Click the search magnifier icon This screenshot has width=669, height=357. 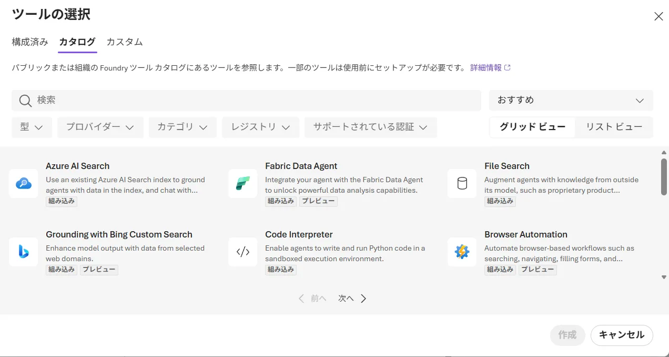(x=25, y=101)
